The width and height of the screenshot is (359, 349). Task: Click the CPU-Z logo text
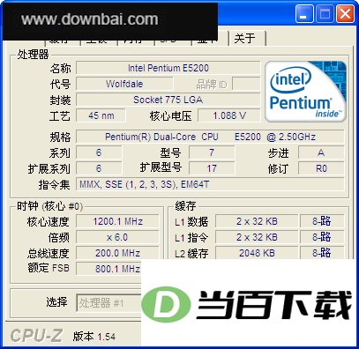pos(36,335)
